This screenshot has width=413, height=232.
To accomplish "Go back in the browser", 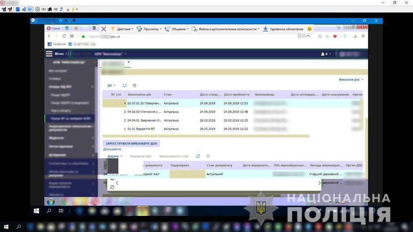I will (x=49, y=36).
